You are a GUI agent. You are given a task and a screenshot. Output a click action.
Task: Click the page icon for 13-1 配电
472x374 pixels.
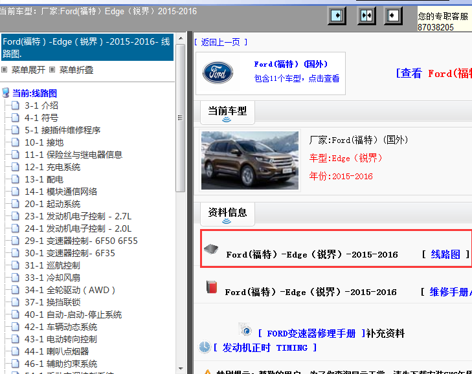click(15, 179)
